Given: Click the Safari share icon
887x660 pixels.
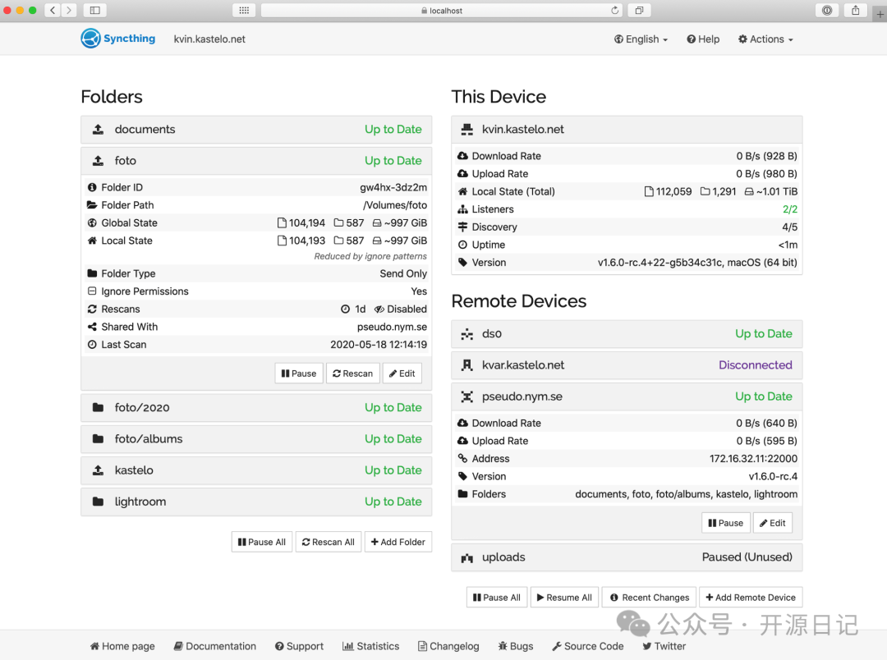Looking at the screenshot, I should coord(855,11).
